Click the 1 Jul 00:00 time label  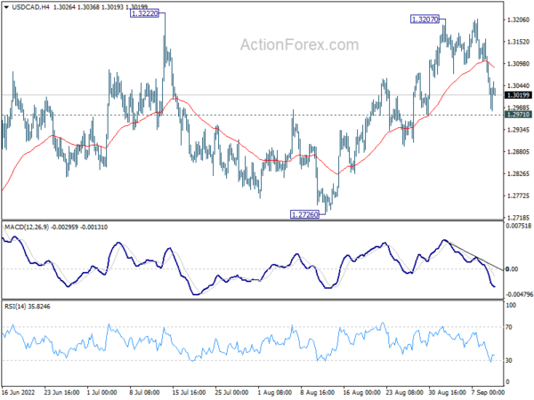point(102,393)
